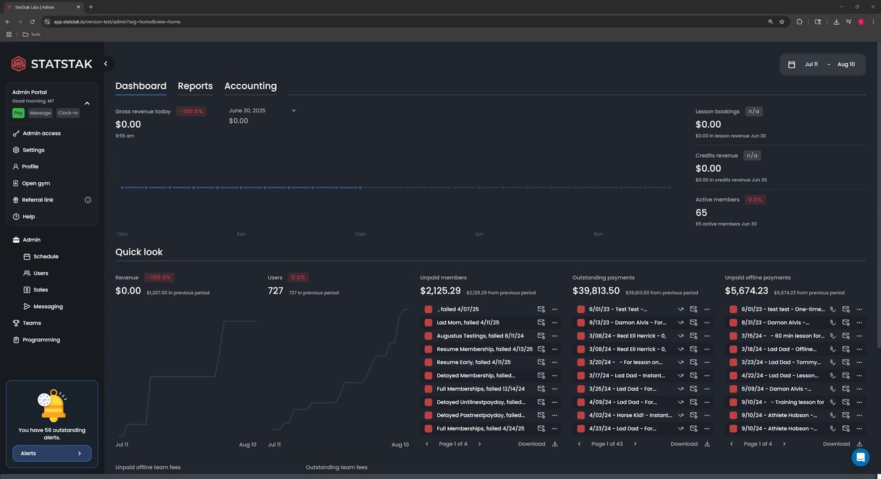The width and height of the screenshot is (881, 479).
Task: Click mail icon on 4/02/24 Horse Kid1 row
Action: click(x=693, y=415)
